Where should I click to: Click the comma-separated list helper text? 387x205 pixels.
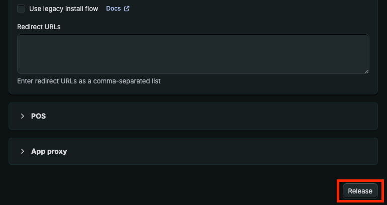pos(88,81)
